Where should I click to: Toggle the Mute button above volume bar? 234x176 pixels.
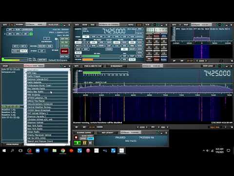pos(78,53)
